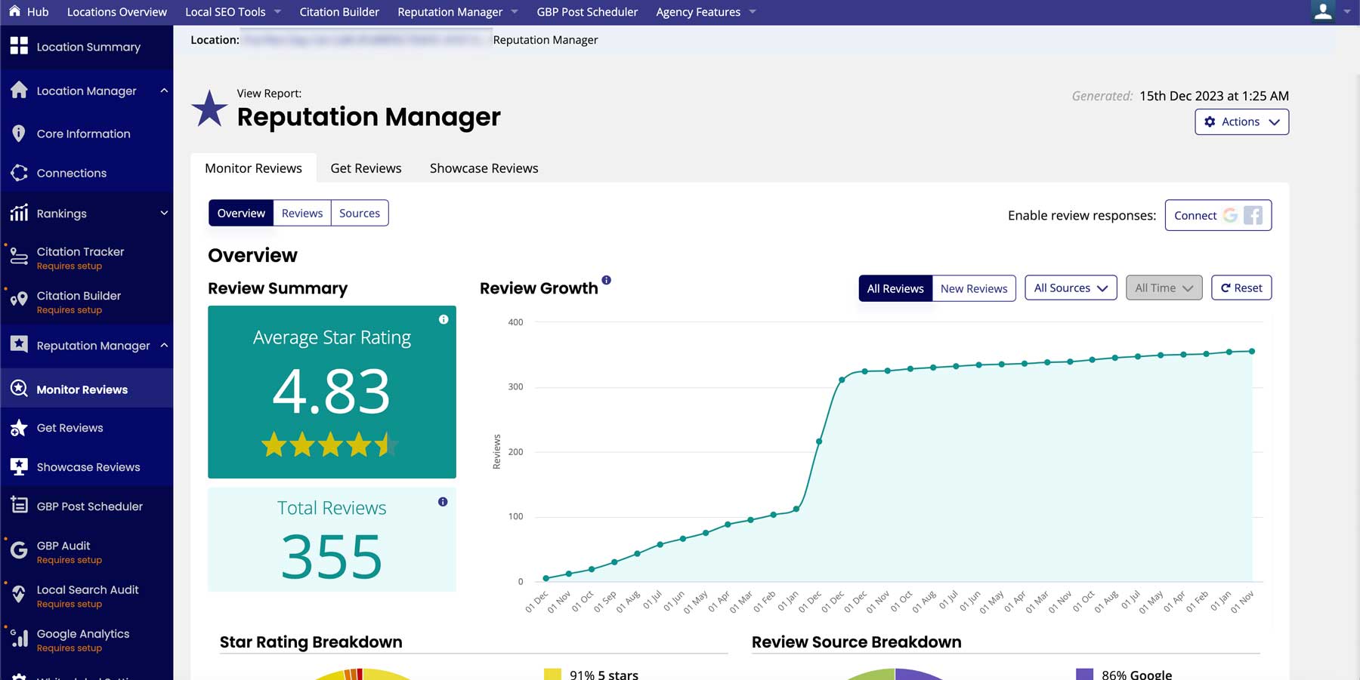The image size is (1360, 680).
Task: Select the Sources segment
Action: [x=360, y=213]
